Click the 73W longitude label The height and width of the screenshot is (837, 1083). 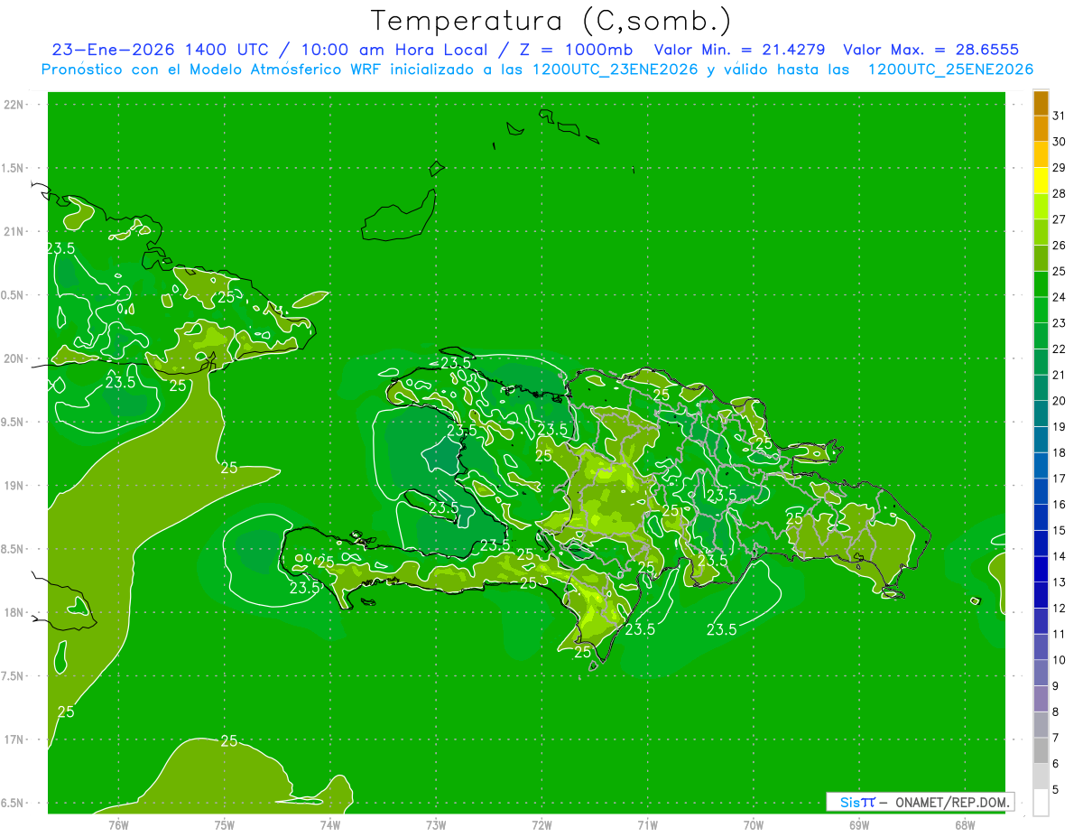(436, 824)
